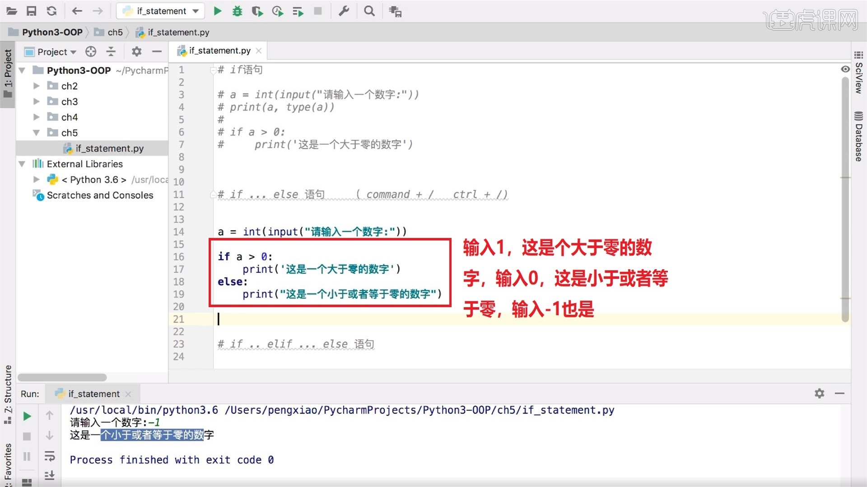Select the if_statement.py editor tab

(x=219, y=51)
